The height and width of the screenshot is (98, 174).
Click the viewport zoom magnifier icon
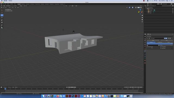coord(142,16)
